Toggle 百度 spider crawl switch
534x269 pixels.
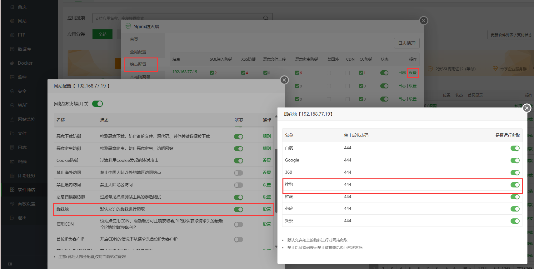(515, 148)
